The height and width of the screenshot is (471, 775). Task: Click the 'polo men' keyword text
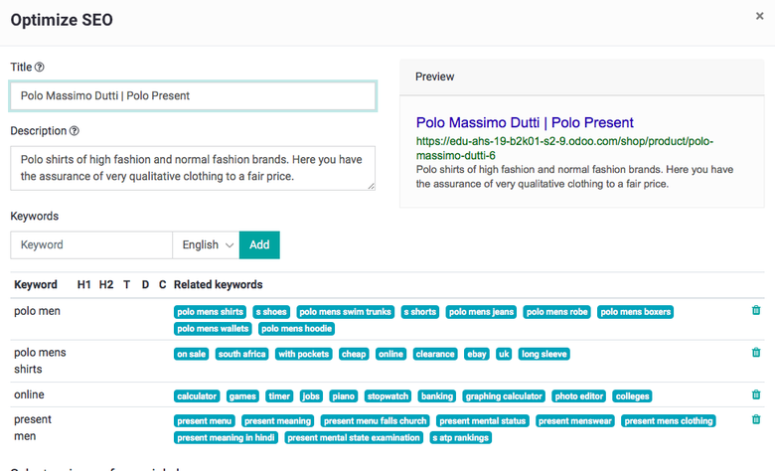coord(37,311)
